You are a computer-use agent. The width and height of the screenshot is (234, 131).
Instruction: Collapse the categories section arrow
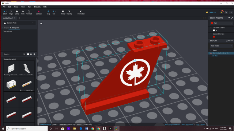[x=3, y=28]
